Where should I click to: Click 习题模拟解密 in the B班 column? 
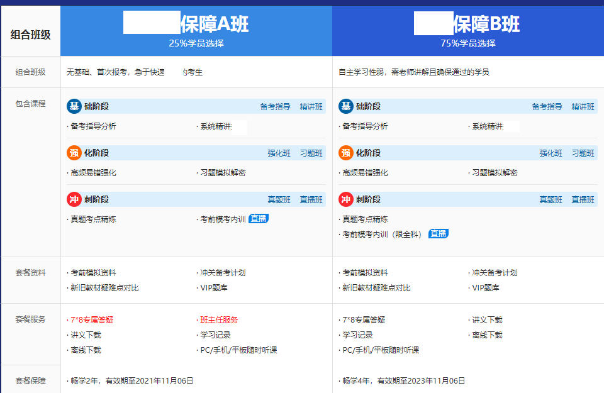495,173
